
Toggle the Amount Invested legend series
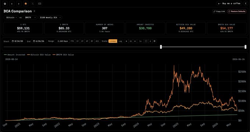click(x=14, y=55)
